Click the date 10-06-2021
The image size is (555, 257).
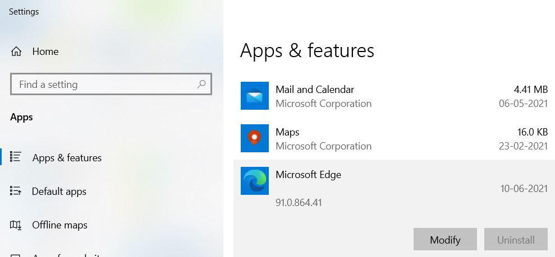pos(524,189)
